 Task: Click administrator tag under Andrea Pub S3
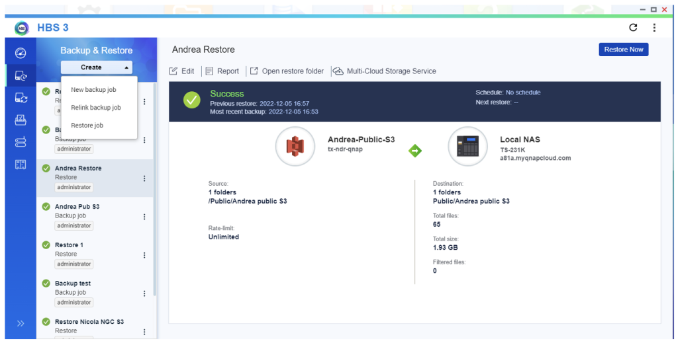coord(74,225)
